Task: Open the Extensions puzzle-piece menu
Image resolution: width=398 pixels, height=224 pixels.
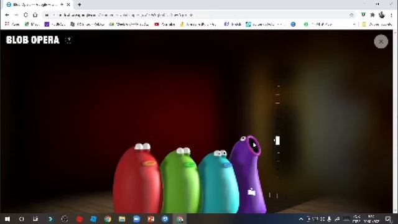Action: tap(373, 15)
